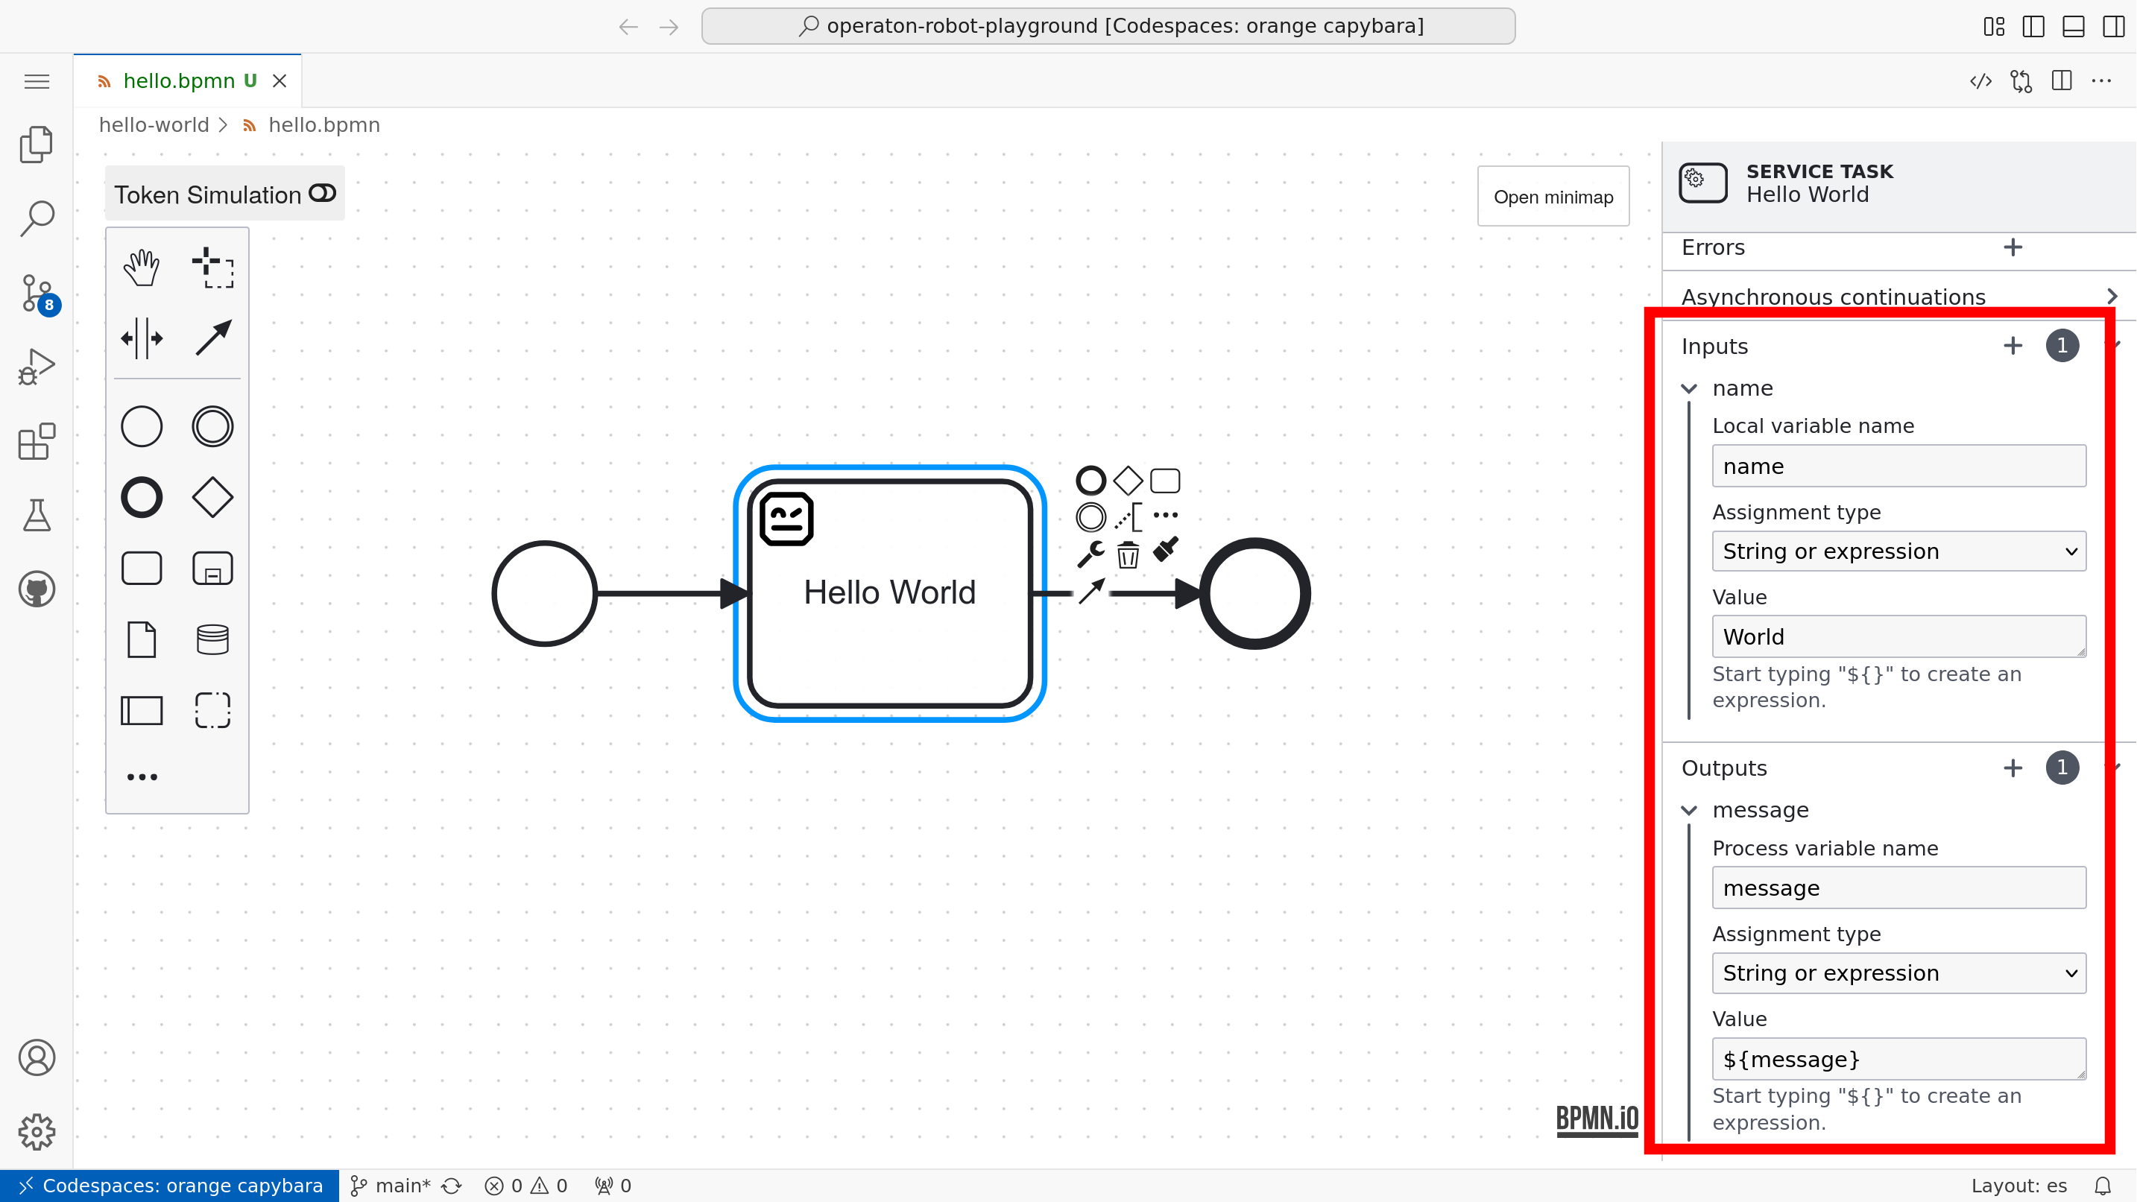Viewport: 2137px width, 1202px height.
Task: Add a new error with the plus button
Action: (2013, 247)
